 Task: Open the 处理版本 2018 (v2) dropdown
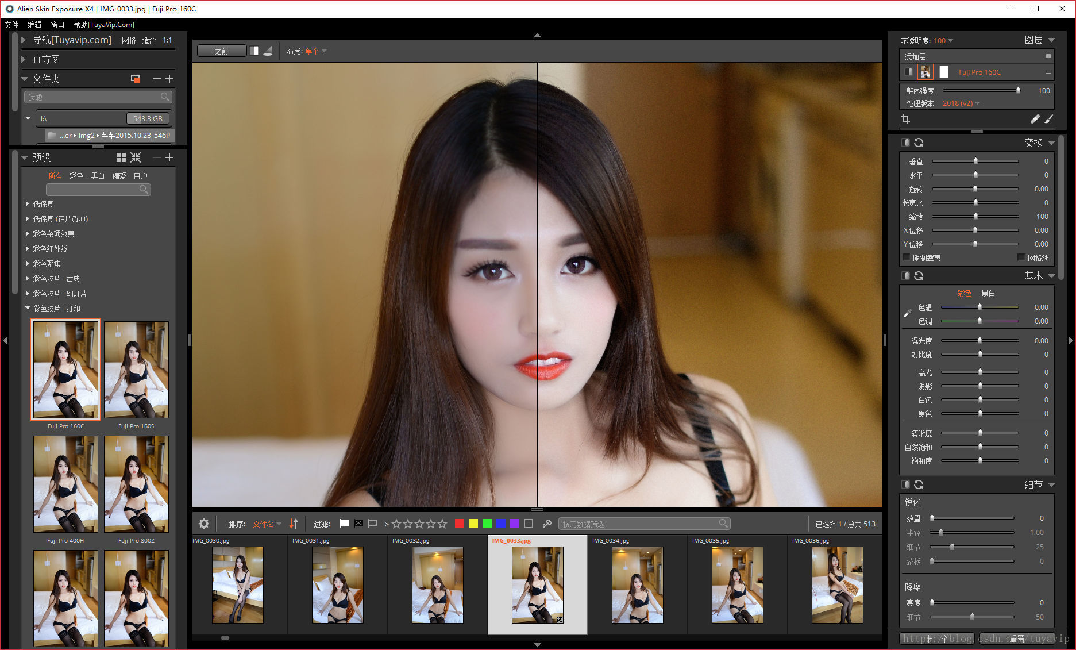(x=961, y=103)
